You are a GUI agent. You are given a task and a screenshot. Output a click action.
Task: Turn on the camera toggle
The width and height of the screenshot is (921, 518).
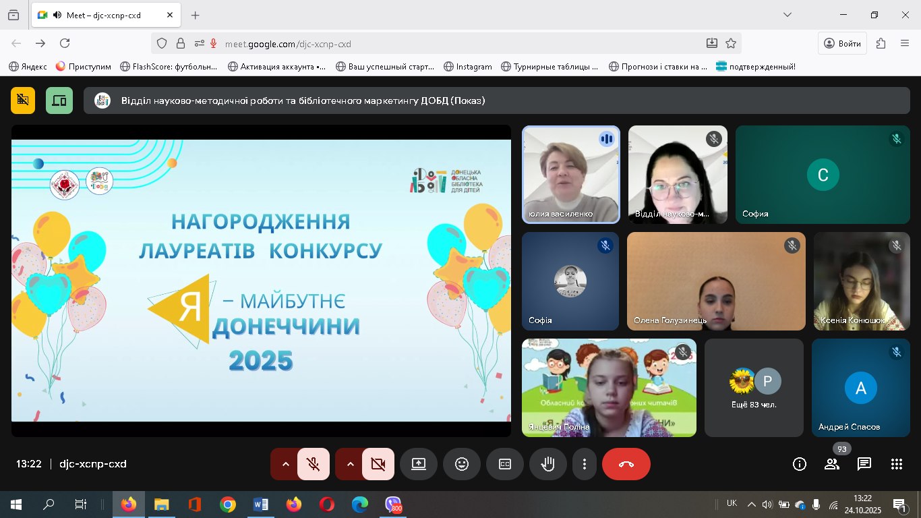[x=378, y=464]
